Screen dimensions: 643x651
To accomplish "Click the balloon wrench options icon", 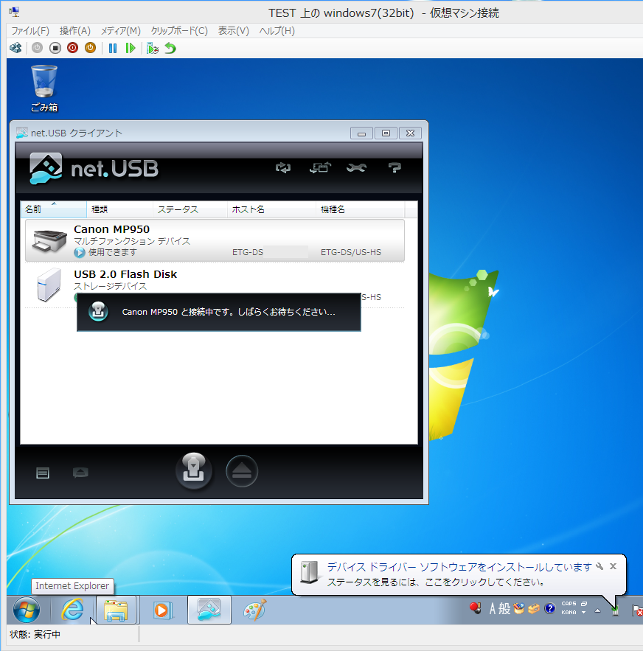I will click(x=599, y=566).
